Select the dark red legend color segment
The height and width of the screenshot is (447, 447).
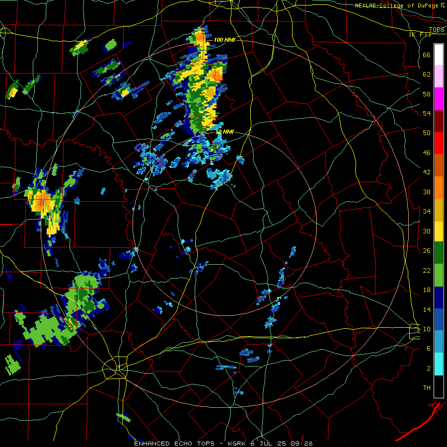coord(439,121)
